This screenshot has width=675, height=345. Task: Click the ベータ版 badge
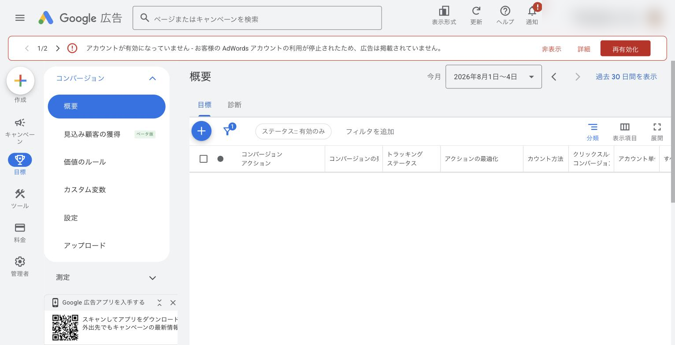(145, 134)
